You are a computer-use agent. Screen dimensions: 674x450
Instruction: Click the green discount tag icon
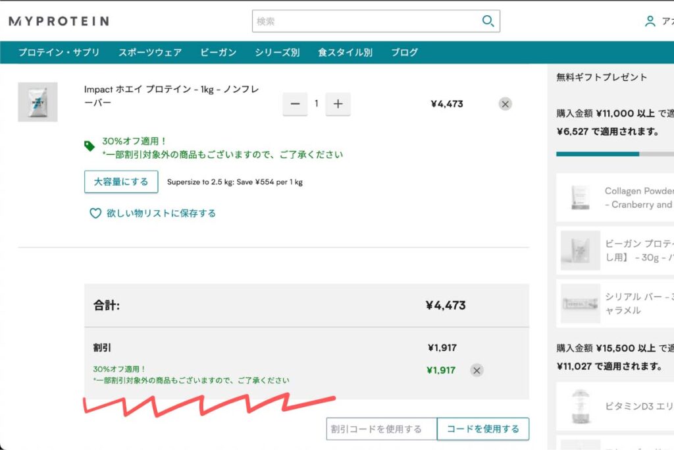point(90,146)
